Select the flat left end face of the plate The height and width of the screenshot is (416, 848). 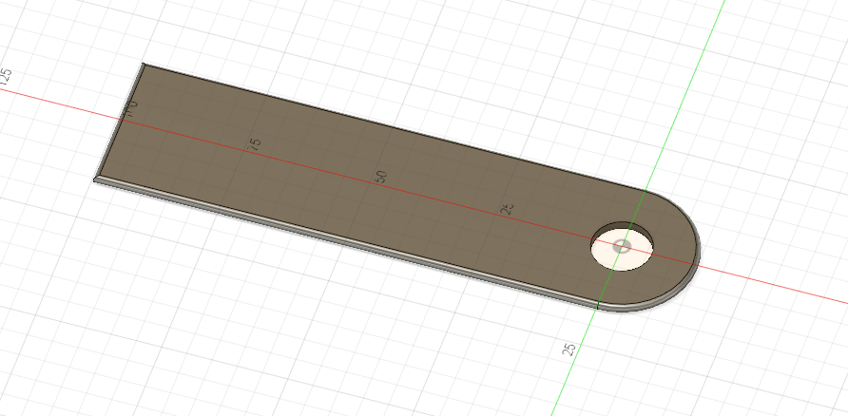coord(119,123)
